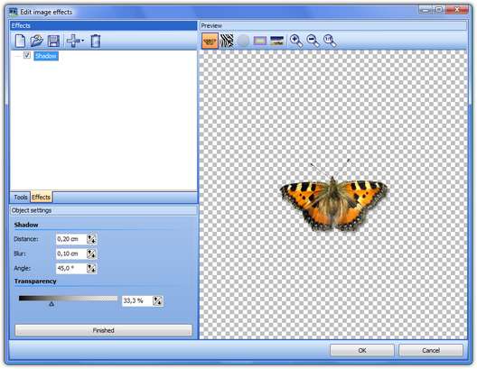
Task: Click the Distance label
Action: (26, 239)
